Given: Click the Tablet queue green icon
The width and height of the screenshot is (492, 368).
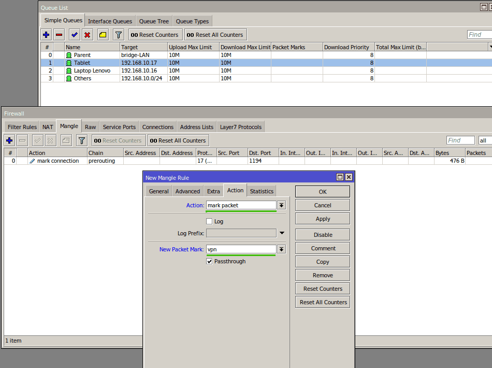Looking at the screenshot, I should (69, 63).
